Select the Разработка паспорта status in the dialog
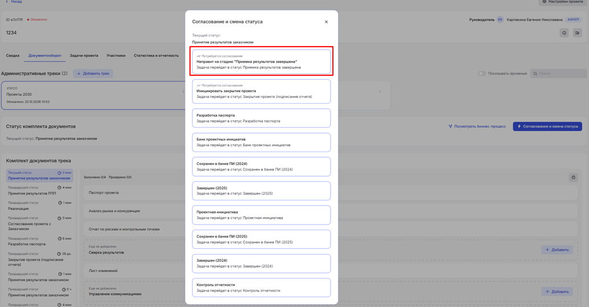This screenshot has width=589, height=307. 262,118
